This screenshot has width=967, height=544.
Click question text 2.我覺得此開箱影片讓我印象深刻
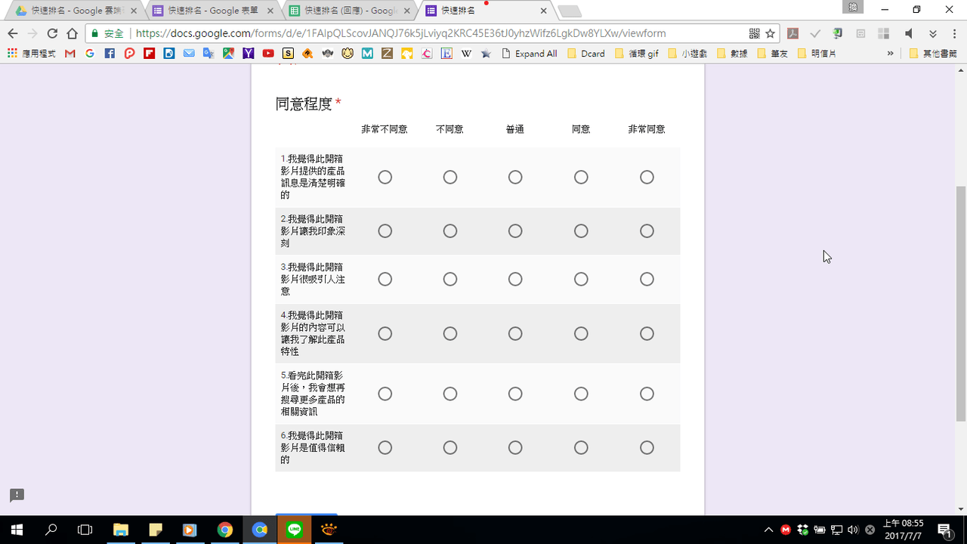(x=314, y=231)
